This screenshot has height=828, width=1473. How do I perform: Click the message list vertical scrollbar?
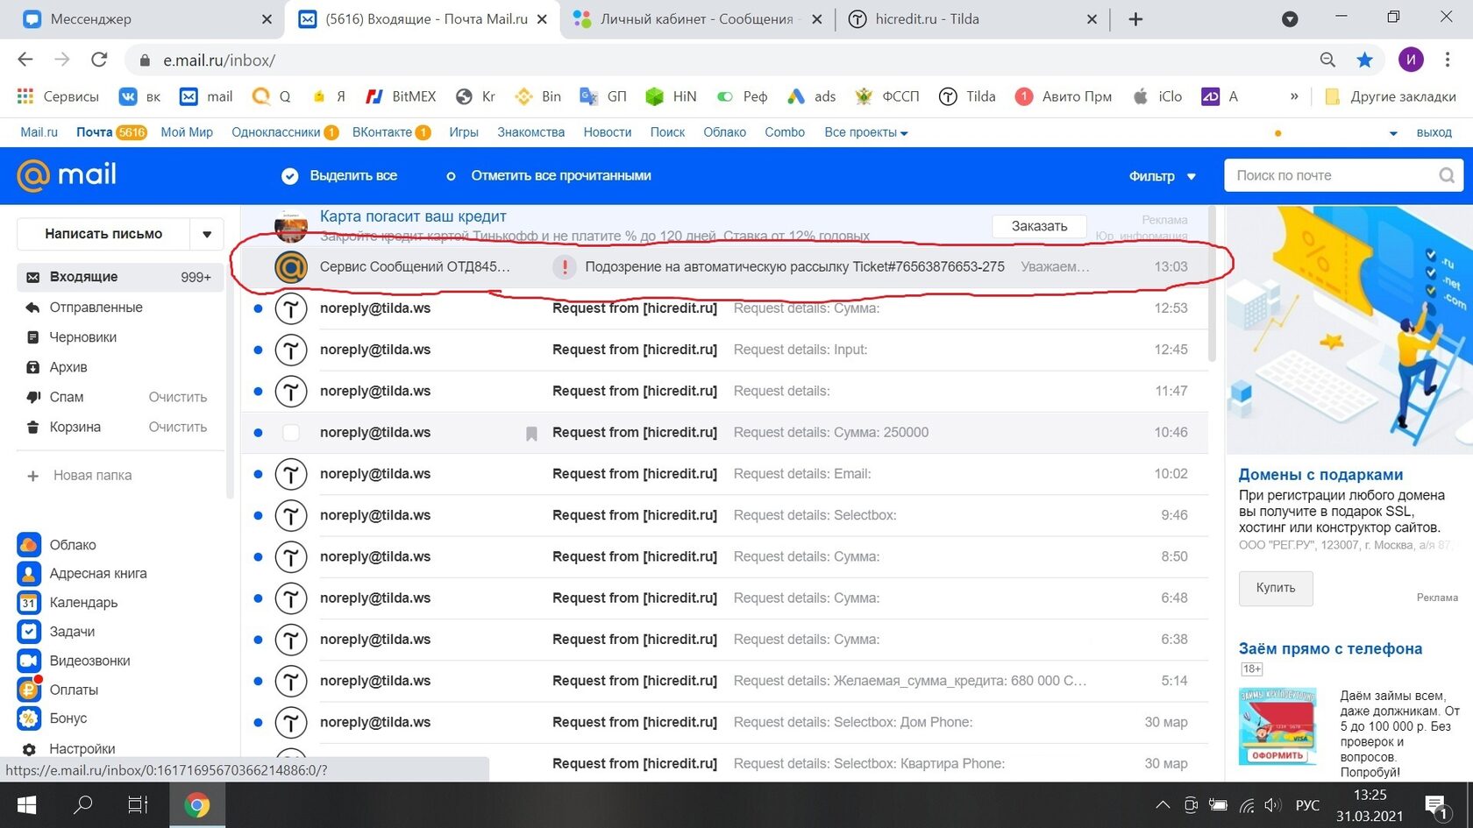[x=1213, y=285]
